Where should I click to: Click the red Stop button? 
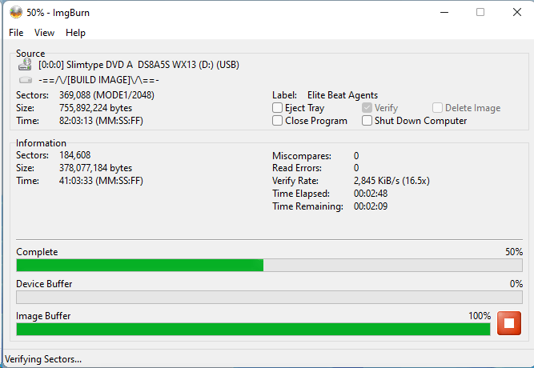point(509,323)
